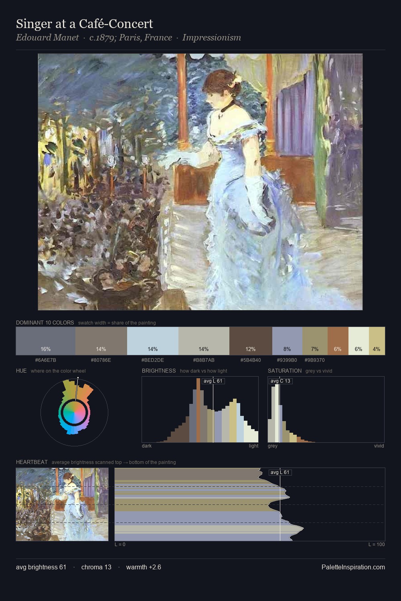The width and height of the screenshot is (401, 601).
Task: Select the 6% off-white swatch
Action: pos(358,341)
